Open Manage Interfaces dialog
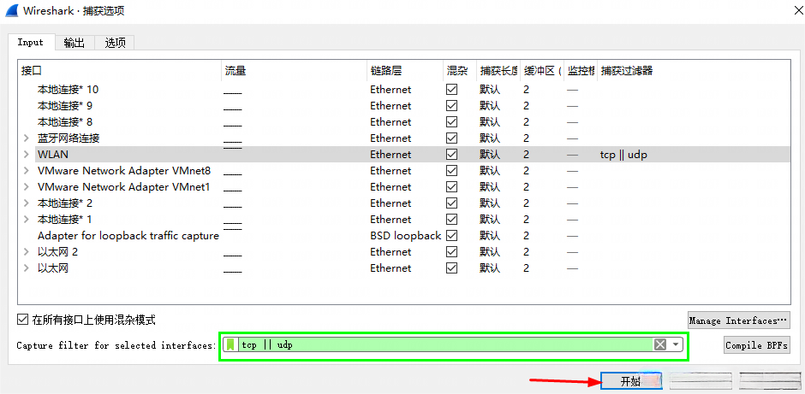 pyautogui.click(x=739, y=320)
